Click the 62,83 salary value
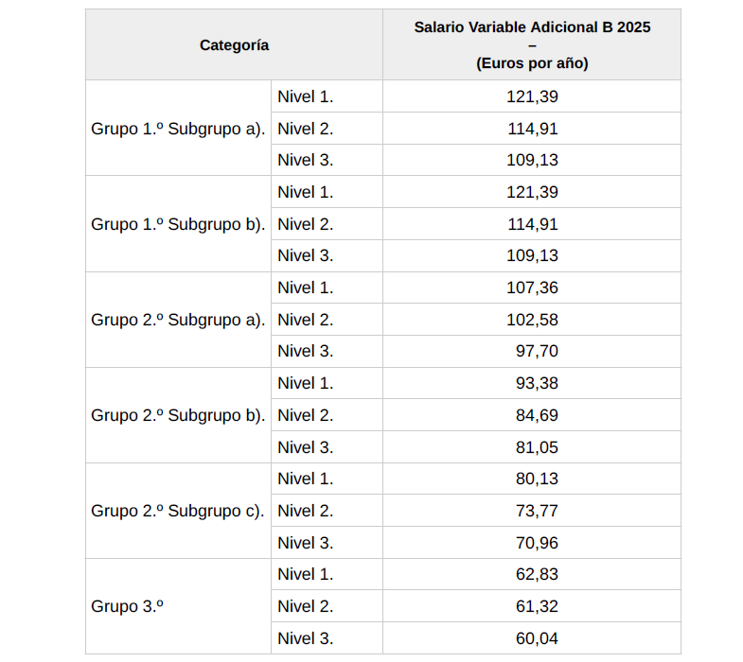This screenshot has height=662, width=743. (x=537, y=574)
